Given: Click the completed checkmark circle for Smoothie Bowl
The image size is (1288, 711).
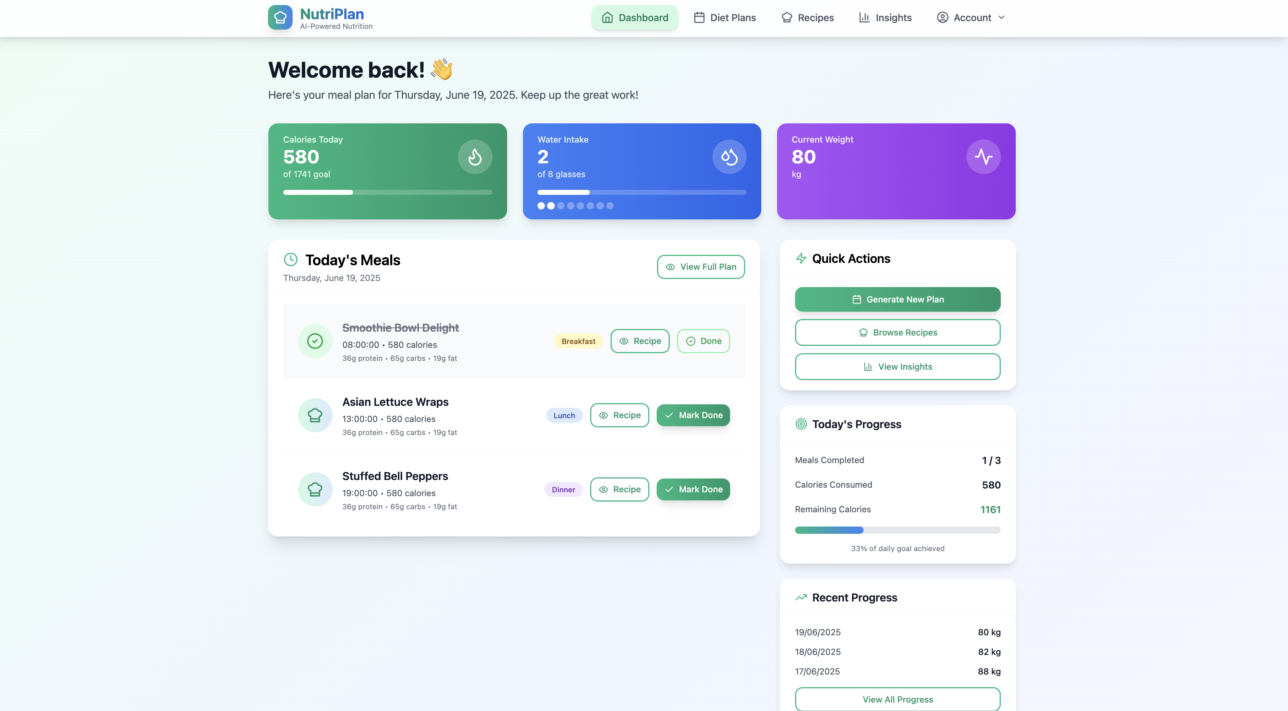Looking at the screenshot, I should [315, 341].
